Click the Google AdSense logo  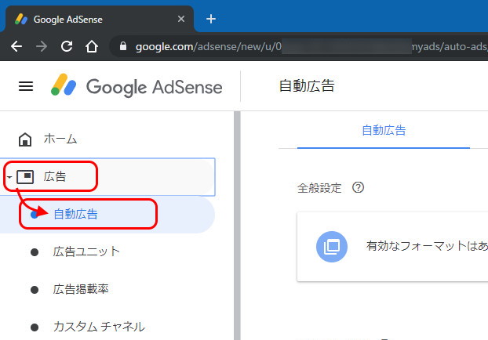pyautogui.click(x=137, y=86)
